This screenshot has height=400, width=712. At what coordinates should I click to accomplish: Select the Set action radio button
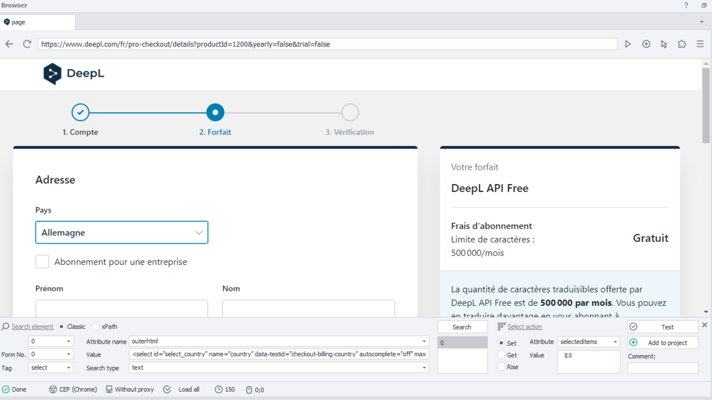coord(501,343)
